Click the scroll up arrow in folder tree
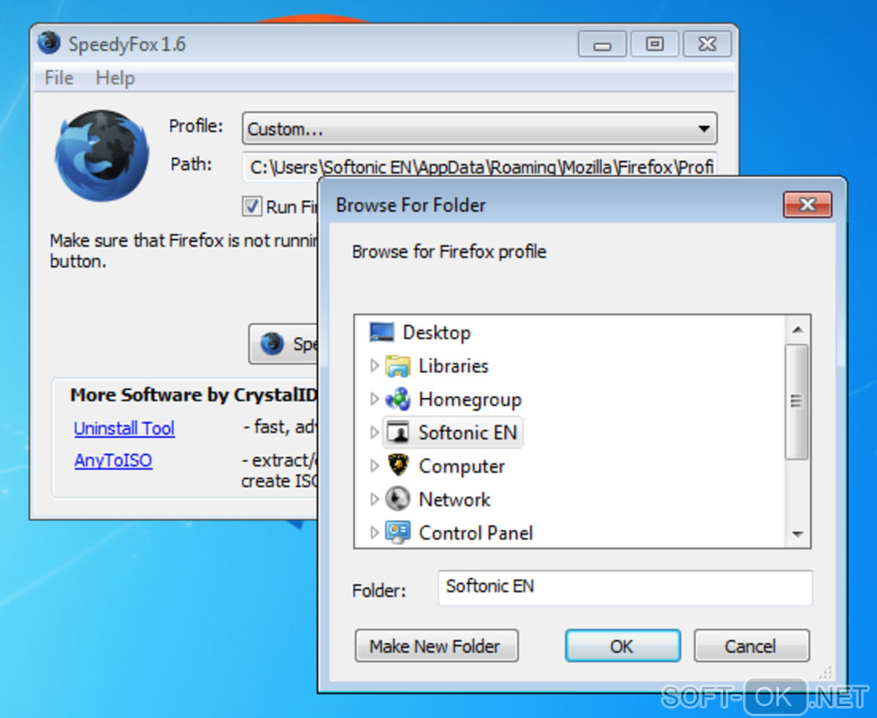The height and width of the screenshot is (718, 877). point(798,330)
